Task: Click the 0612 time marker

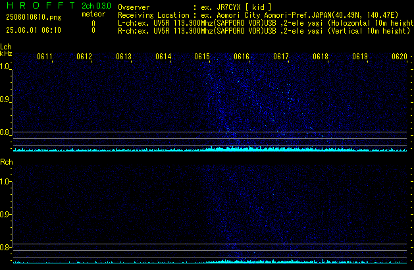Action: (x=84, y=57)
